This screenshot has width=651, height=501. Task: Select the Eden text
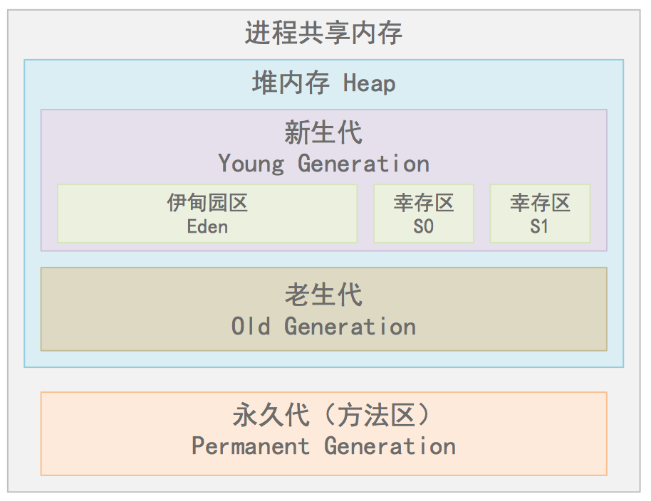(x=207, y=227)
